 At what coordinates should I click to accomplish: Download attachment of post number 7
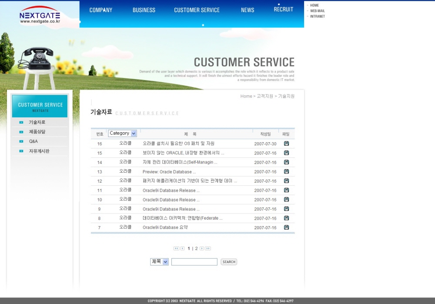pos(286,227)
